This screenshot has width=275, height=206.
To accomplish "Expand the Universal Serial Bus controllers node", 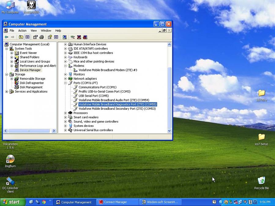I will click(65, 130).
